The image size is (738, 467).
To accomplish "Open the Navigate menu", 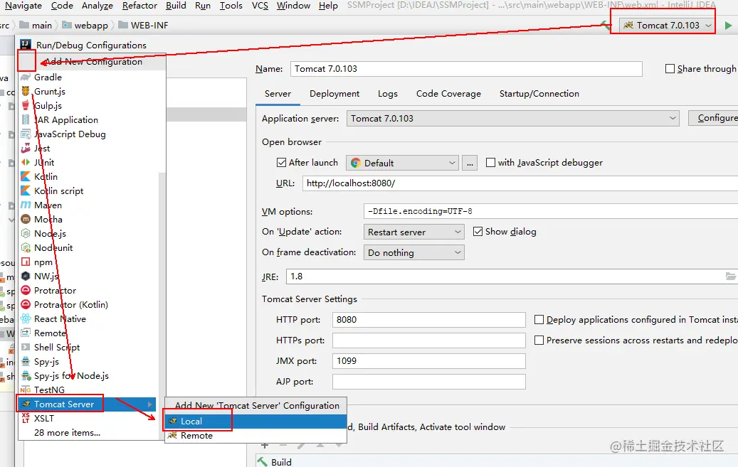I will 23,6.
